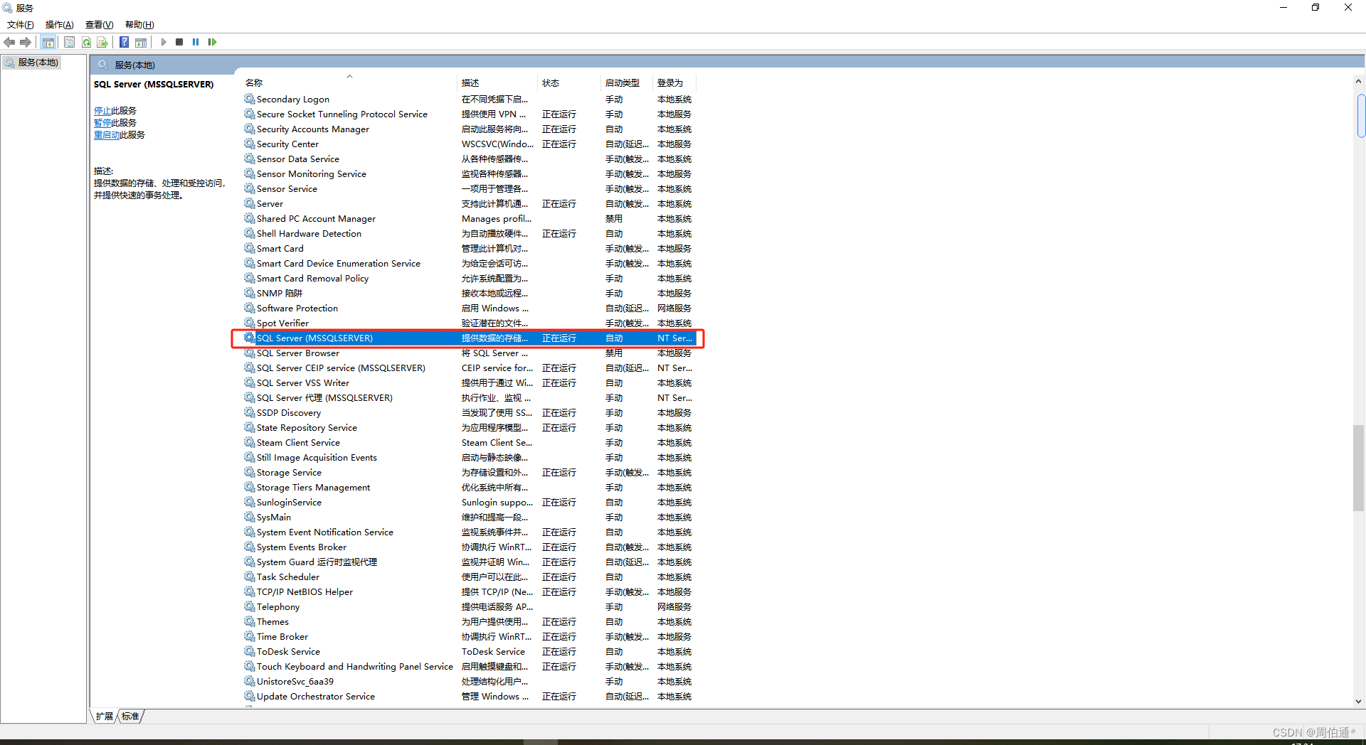The width and height of the screenshot is (1366, 745).
Task: Select Touch Keyboard and Handwriting Panel Service
Action: click(x=469, y=667)
